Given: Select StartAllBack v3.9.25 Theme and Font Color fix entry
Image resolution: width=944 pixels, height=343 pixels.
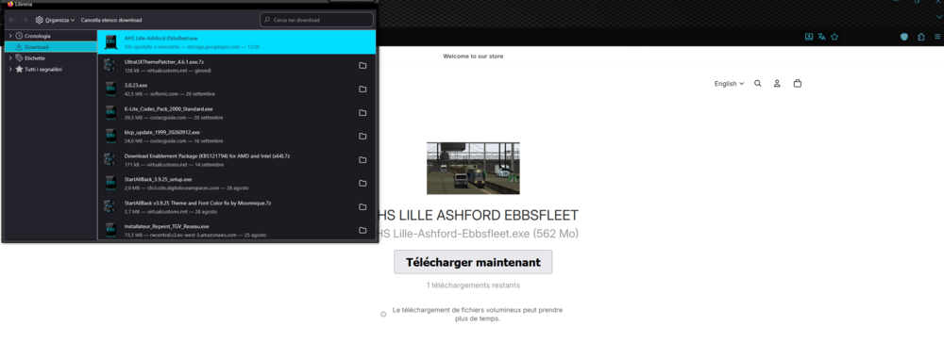Looking at the screenshot, I should (x=237, y=206).
